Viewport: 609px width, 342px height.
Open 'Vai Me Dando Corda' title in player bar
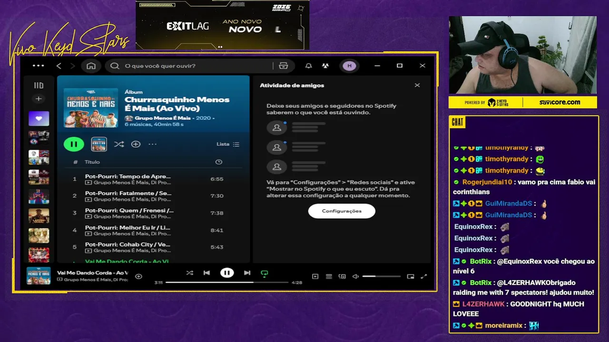92,273
